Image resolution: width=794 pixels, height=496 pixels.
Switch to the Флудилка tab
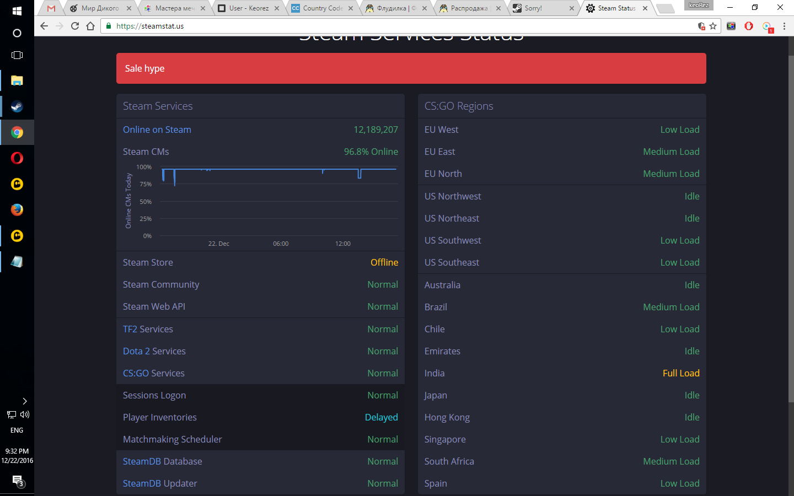tap(396, 8)
